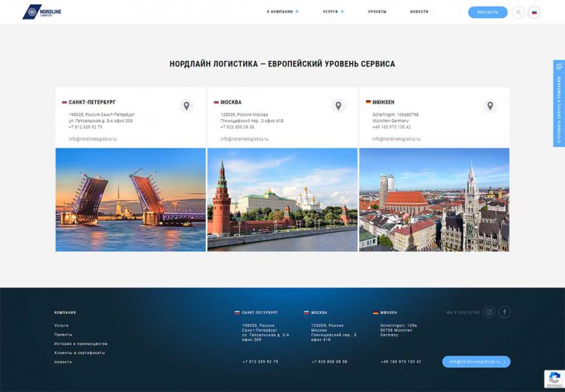Go to Новости in top navigation
The height and width of the screenshot is (392, 565).
[x=419, y=12]
